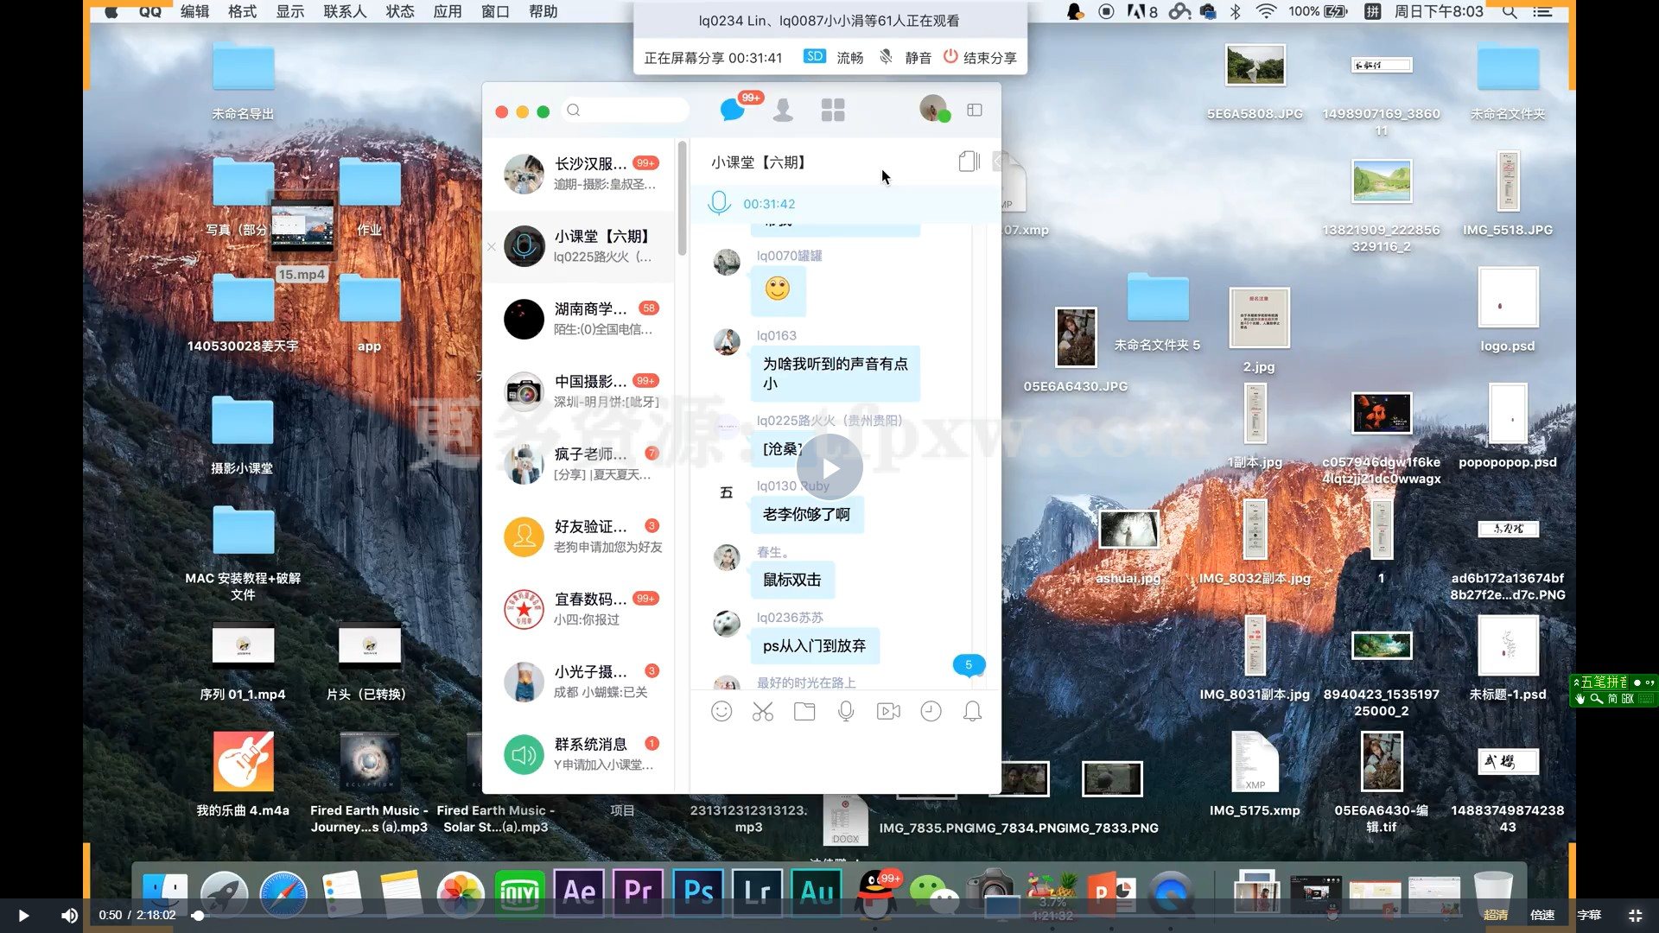Mute group notifications with the bell icon

coord(971,711)
